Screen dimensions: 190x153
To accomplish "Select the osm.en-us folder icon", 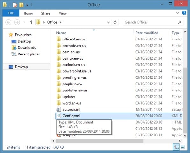I will coord(59,52).
